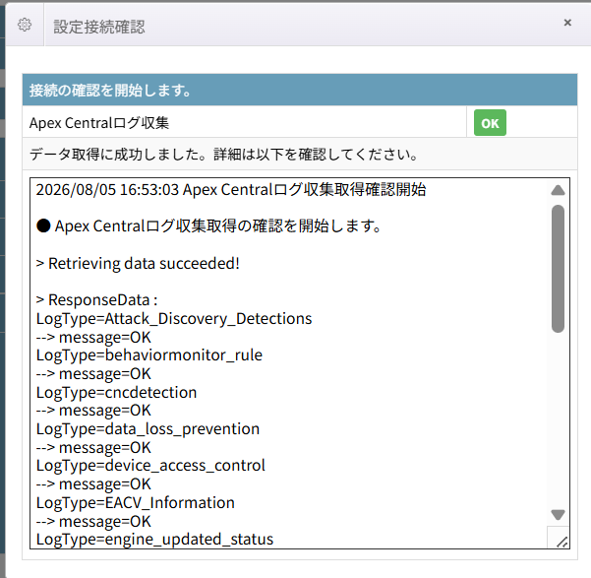Click LogType=Attack_Discovery_Detections line
This screenshot has width=591, height=578.
pos(174,319)
